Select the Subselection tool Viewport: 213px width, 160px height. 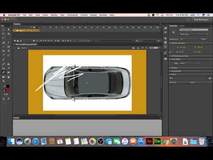(x=8, y=29)
